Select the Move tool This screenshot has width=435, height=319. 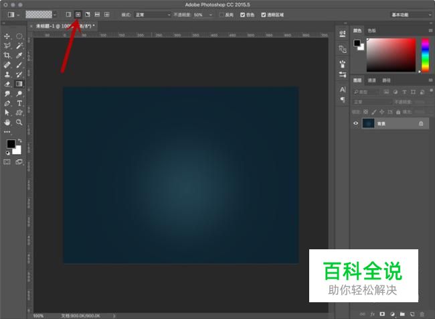tap(7, 36)
